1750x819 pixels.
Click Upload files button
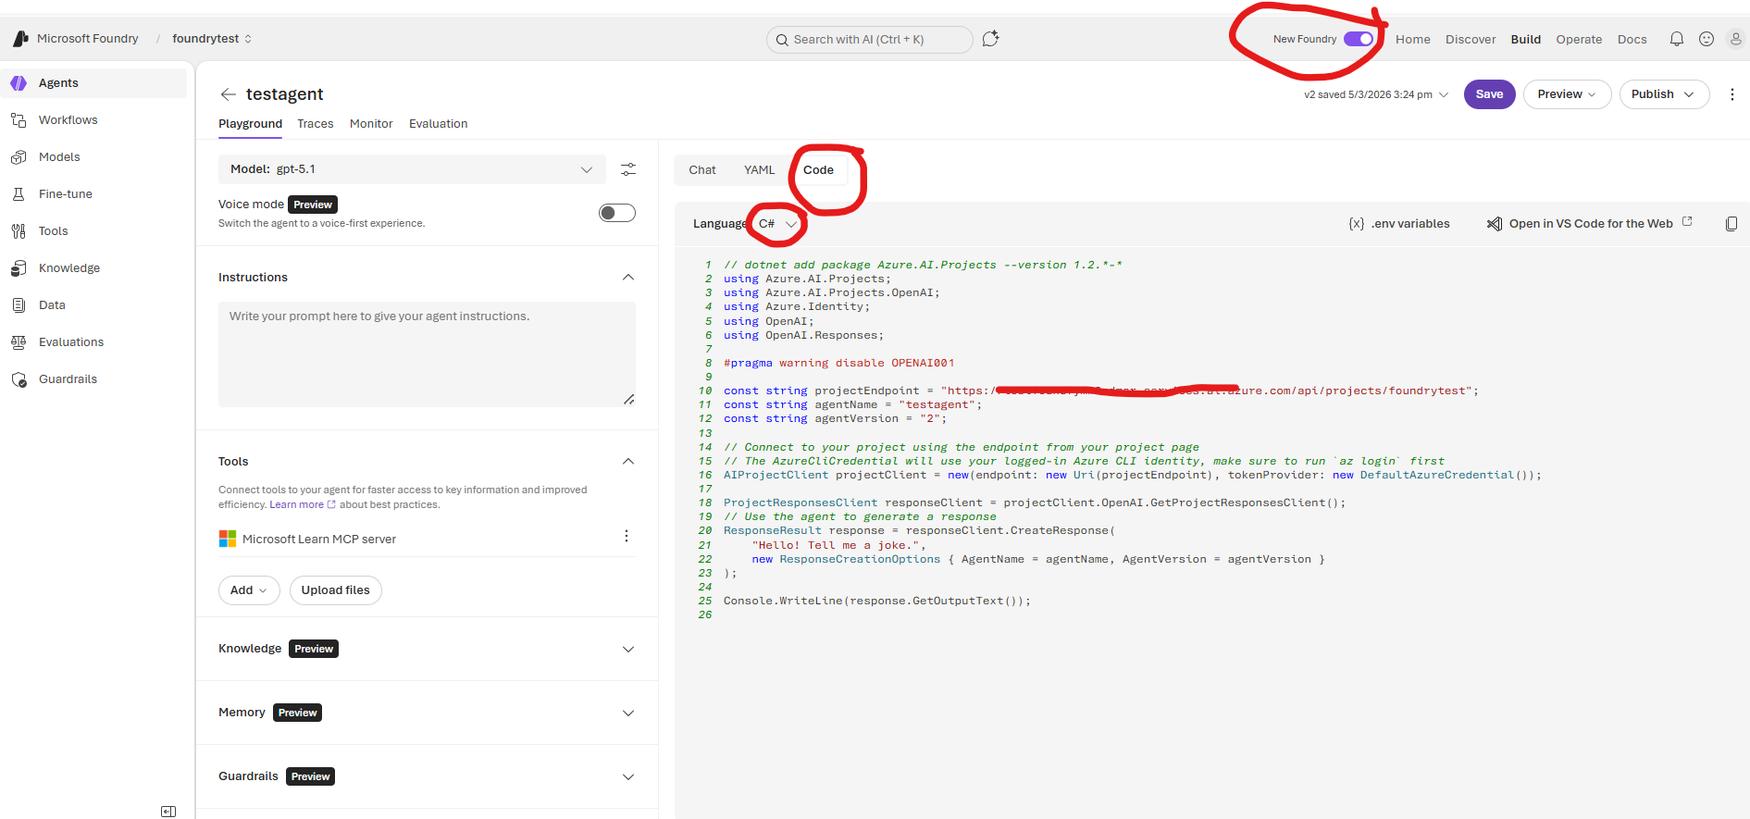pos(335,590)
